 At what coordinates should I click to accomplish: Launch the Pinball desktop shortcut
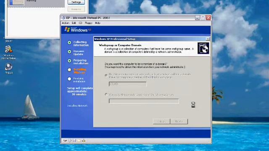click(8, 68)
